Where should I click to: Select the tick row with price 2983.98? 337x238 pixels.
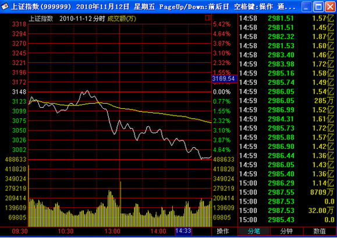[287, 64]
